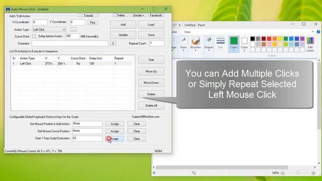Screen dimensions: 322x181
Task: Click the Facebook button
Action: pyautogui.click(x=155, y=15)
